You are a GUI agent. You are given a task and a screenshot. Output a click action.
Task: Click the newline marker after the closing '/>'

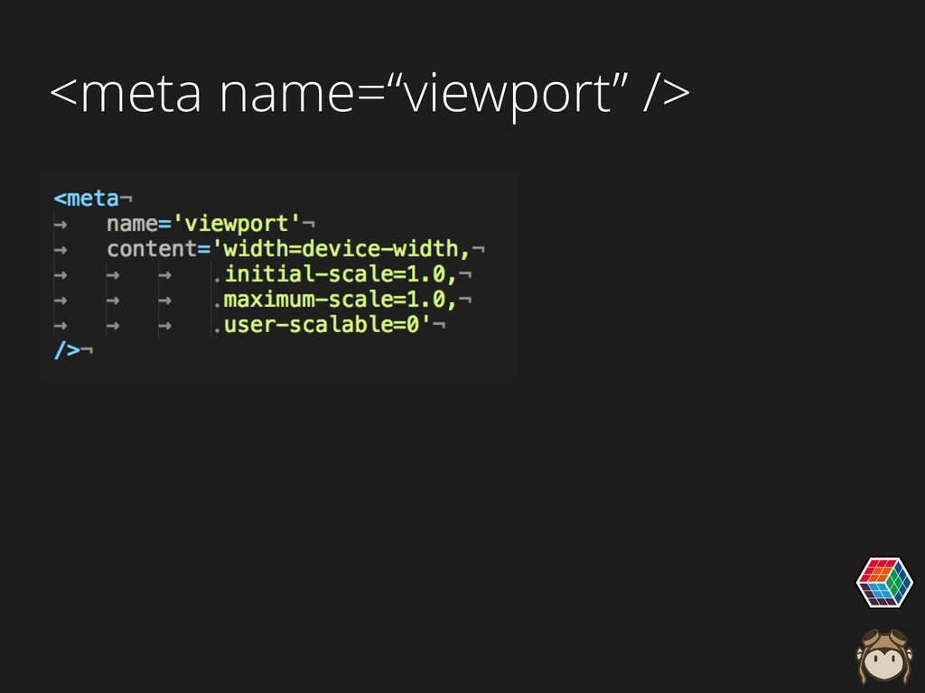click(88, 350)
